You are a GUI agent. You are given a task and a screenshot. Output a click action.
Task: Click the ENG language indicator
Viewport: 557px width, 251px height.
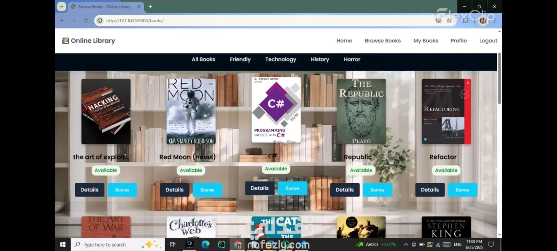point(457,245)
